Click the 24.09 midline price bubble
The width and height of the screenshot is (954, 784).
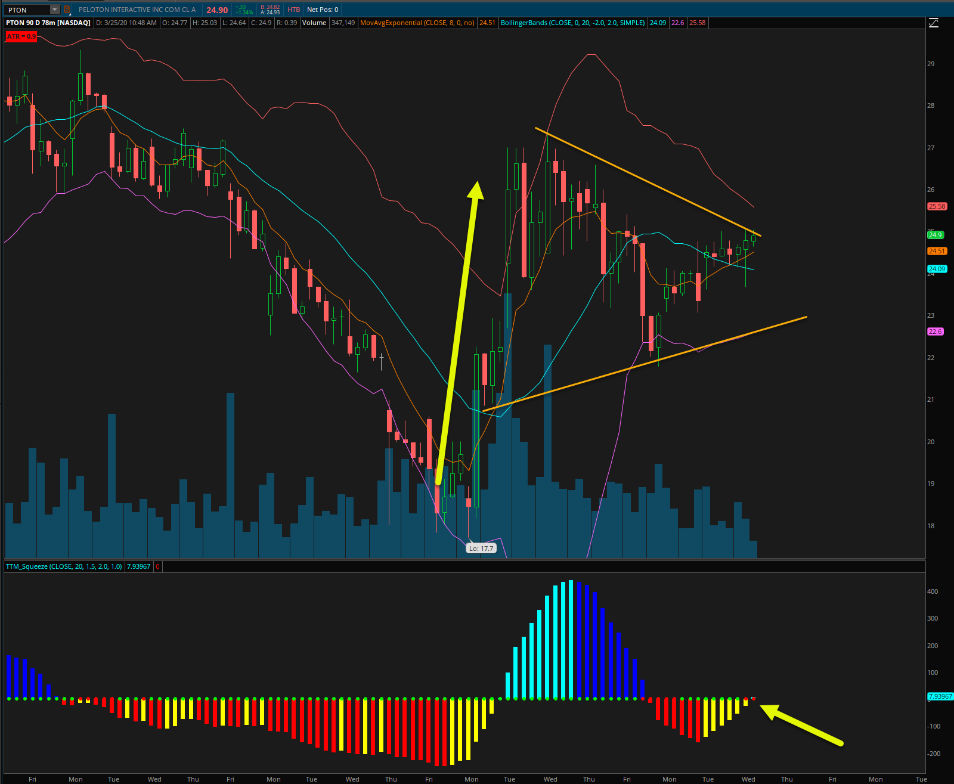click(937, 269)
